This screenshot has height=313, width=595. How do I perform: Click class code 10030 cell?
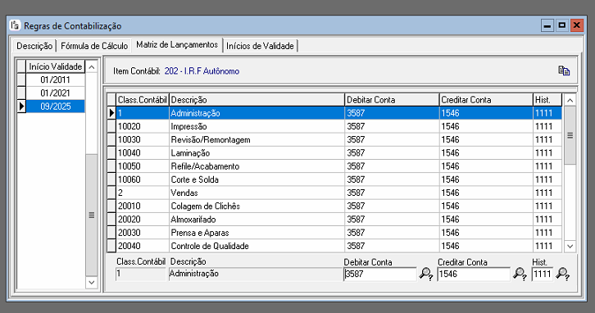click(x=143, y=139)
